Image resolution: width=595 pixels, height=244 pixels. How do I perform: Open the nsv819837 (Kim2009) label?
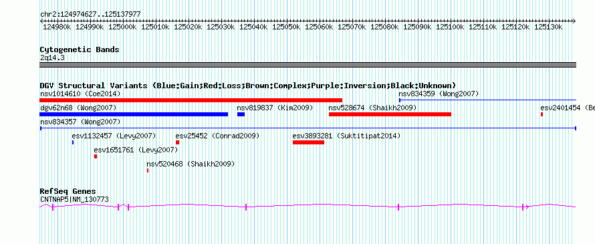tap(275, 108)
